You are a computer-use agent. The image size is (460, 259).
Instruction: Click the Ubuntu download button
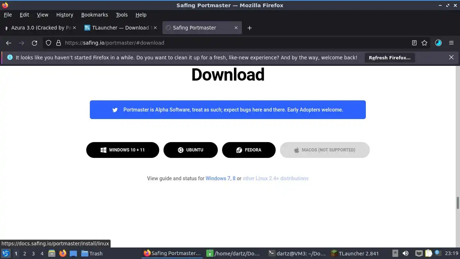[190, 150]
